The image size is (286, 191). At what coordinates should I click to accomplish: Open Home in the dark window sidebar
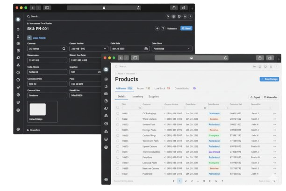(x=18, y=29)
